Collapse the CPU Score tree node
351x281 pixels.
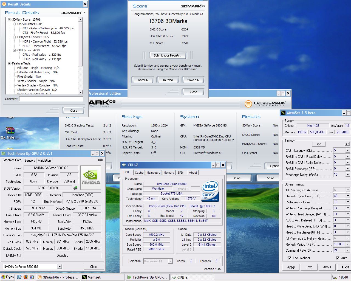point(15,50)
